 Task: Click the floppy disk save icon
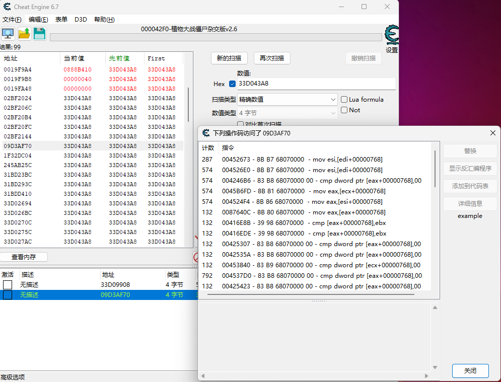pyautogui.click(x=39, y=34)
